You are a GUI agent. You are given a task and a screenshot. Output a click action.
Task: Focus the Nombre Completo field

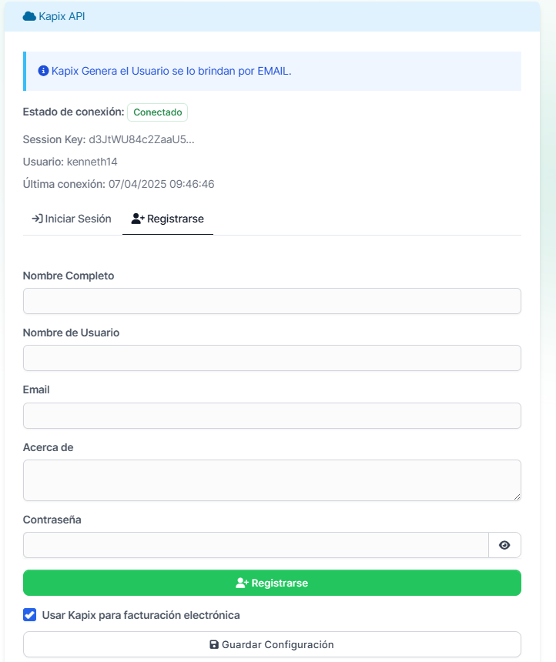click(x=272, y=301)
